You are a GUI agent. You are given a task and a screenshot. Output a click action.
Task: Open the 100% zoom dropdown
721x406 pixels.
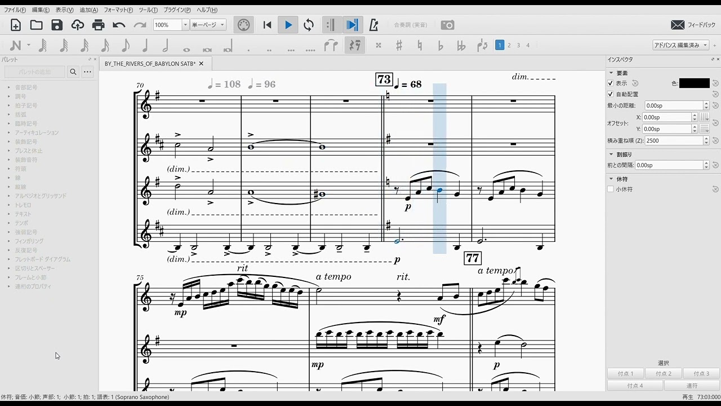pyautogui.click(x=185, y=25)
